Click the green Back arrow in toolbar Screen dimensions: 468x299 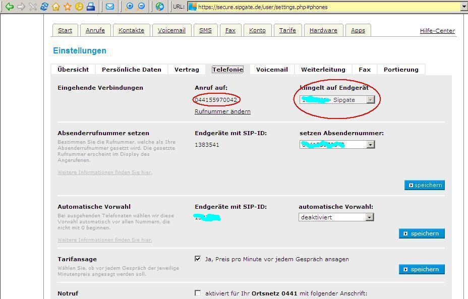click(9, 7)
